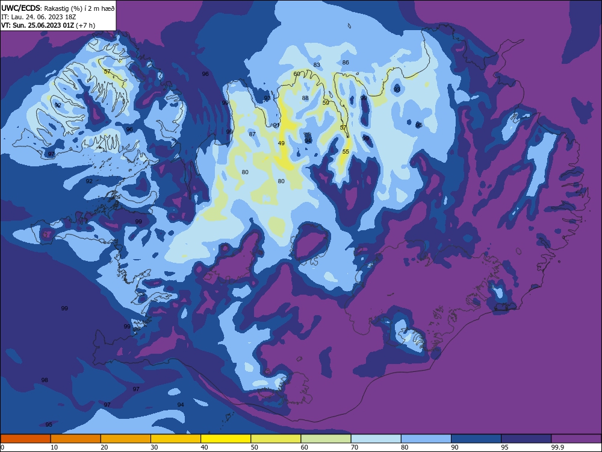Click the map value 98 over the ocean
This screenshot has width=602, height=452.
(x=45, y=380)
